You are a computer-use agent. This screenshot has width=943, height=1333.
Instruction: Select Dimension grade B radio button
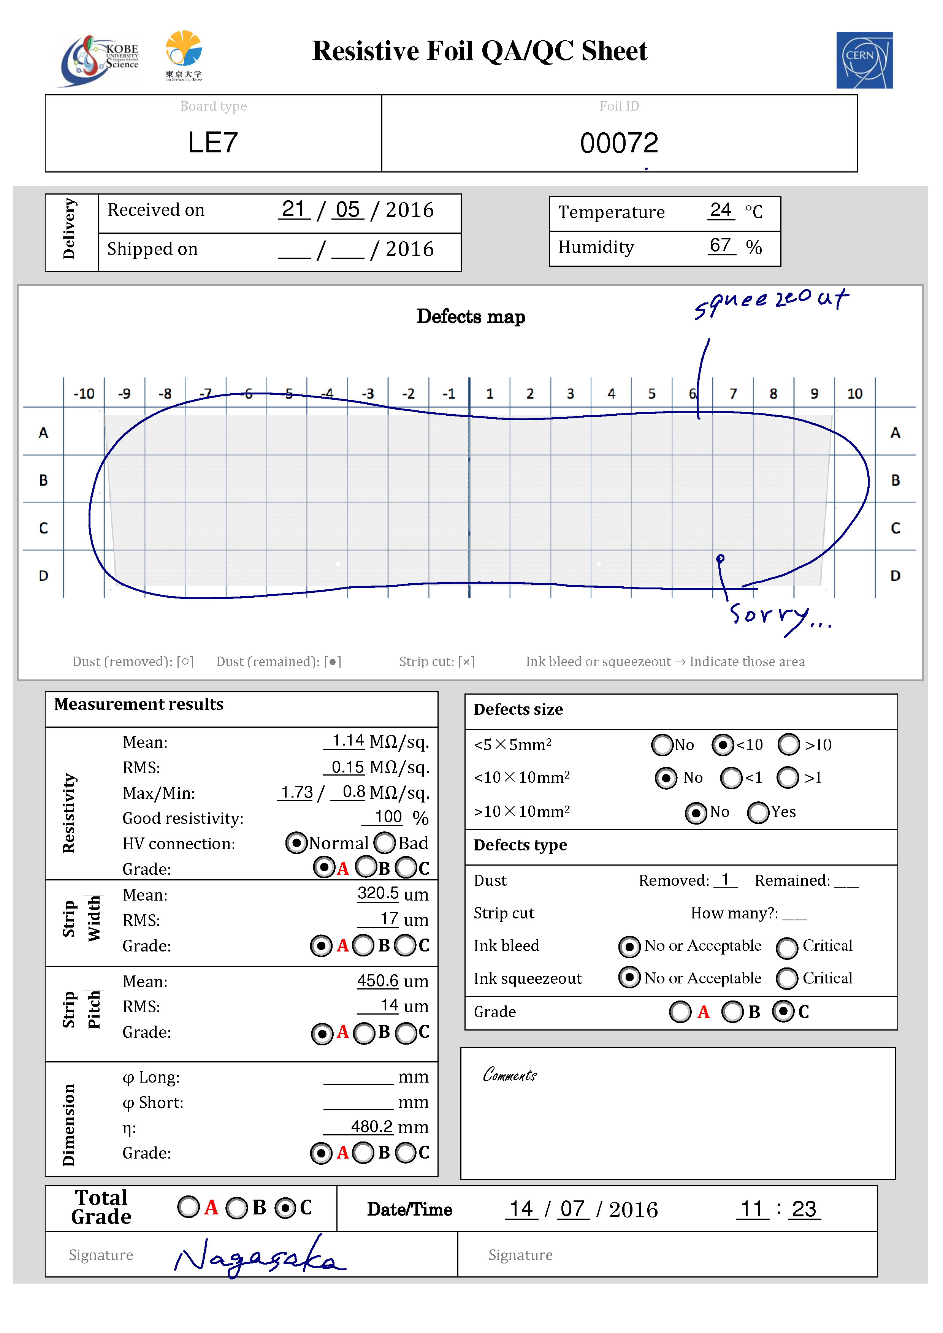tap(363, 1153)
